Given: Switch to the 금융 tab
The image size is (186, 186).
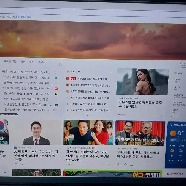Looking at the screenshot, I should (x=23, y=61).
